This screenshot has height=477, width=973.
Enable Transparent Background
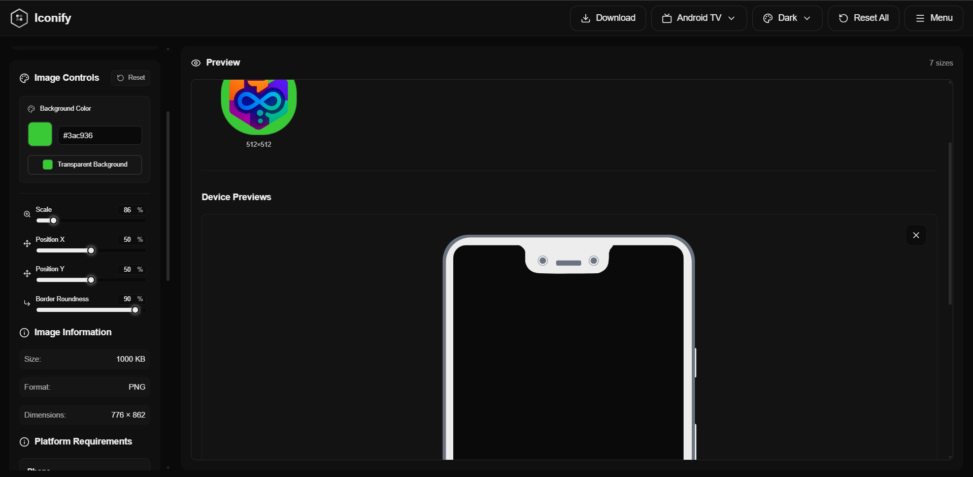(84, 165)
